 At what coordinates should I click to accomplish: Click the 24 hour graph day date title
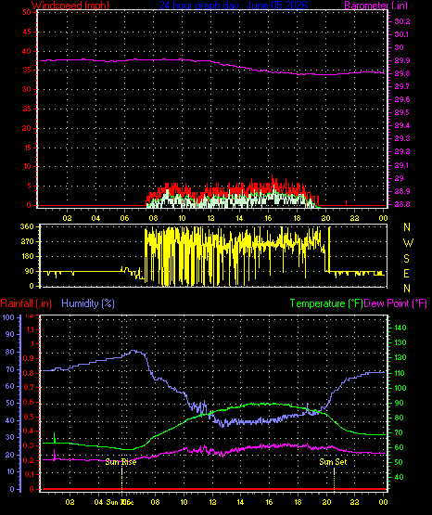tap(234, 5)
